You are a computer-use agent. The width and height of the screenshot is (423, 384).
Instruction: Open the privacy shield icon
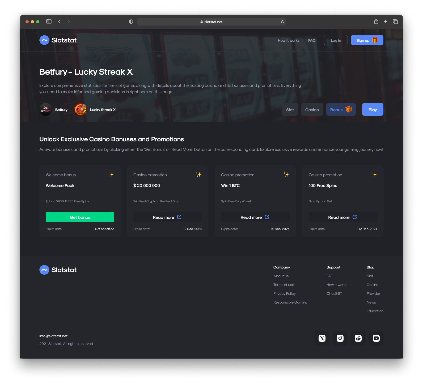[x=131, y=22]
